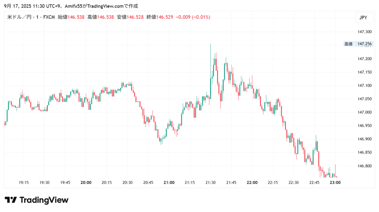Click the 米ドル／円 symbol title

(21, 17)
